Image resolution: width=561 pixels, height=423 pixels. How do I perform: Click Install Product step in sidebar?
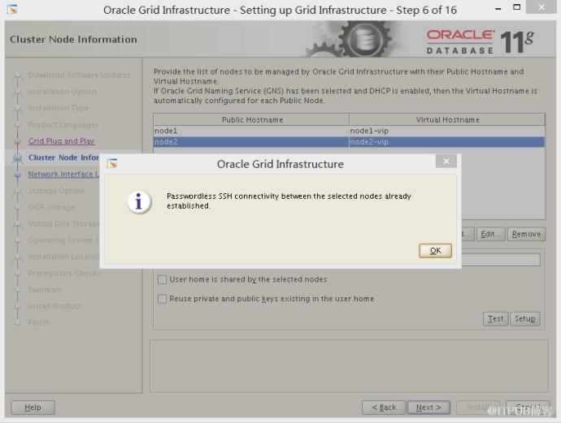point(54,306)
